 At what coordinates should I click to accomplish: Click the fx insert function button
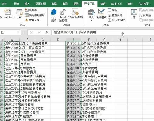[x=47, y=32]
